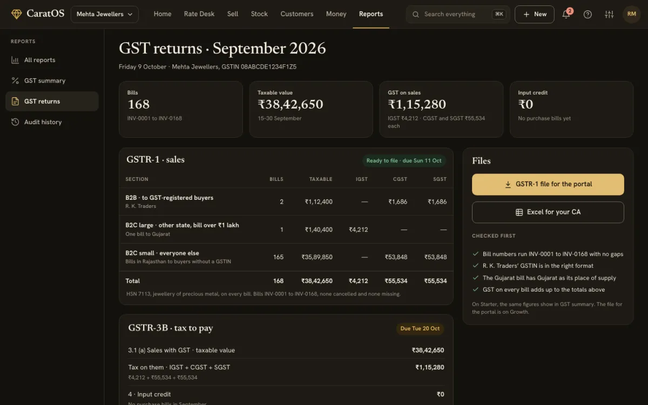
Task: Click the Total row label
Action: click(133, 281)
